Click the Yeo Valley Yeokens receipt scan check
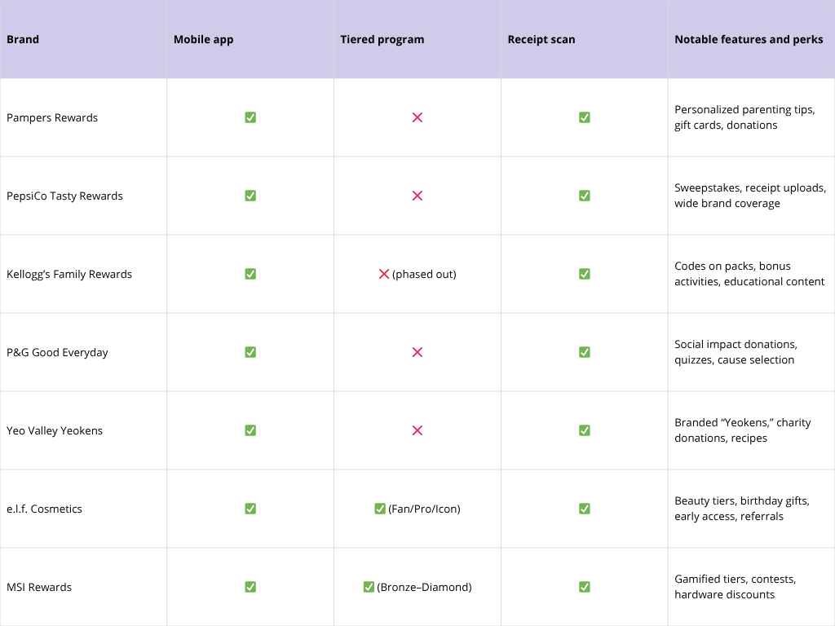 pos(584,430)
